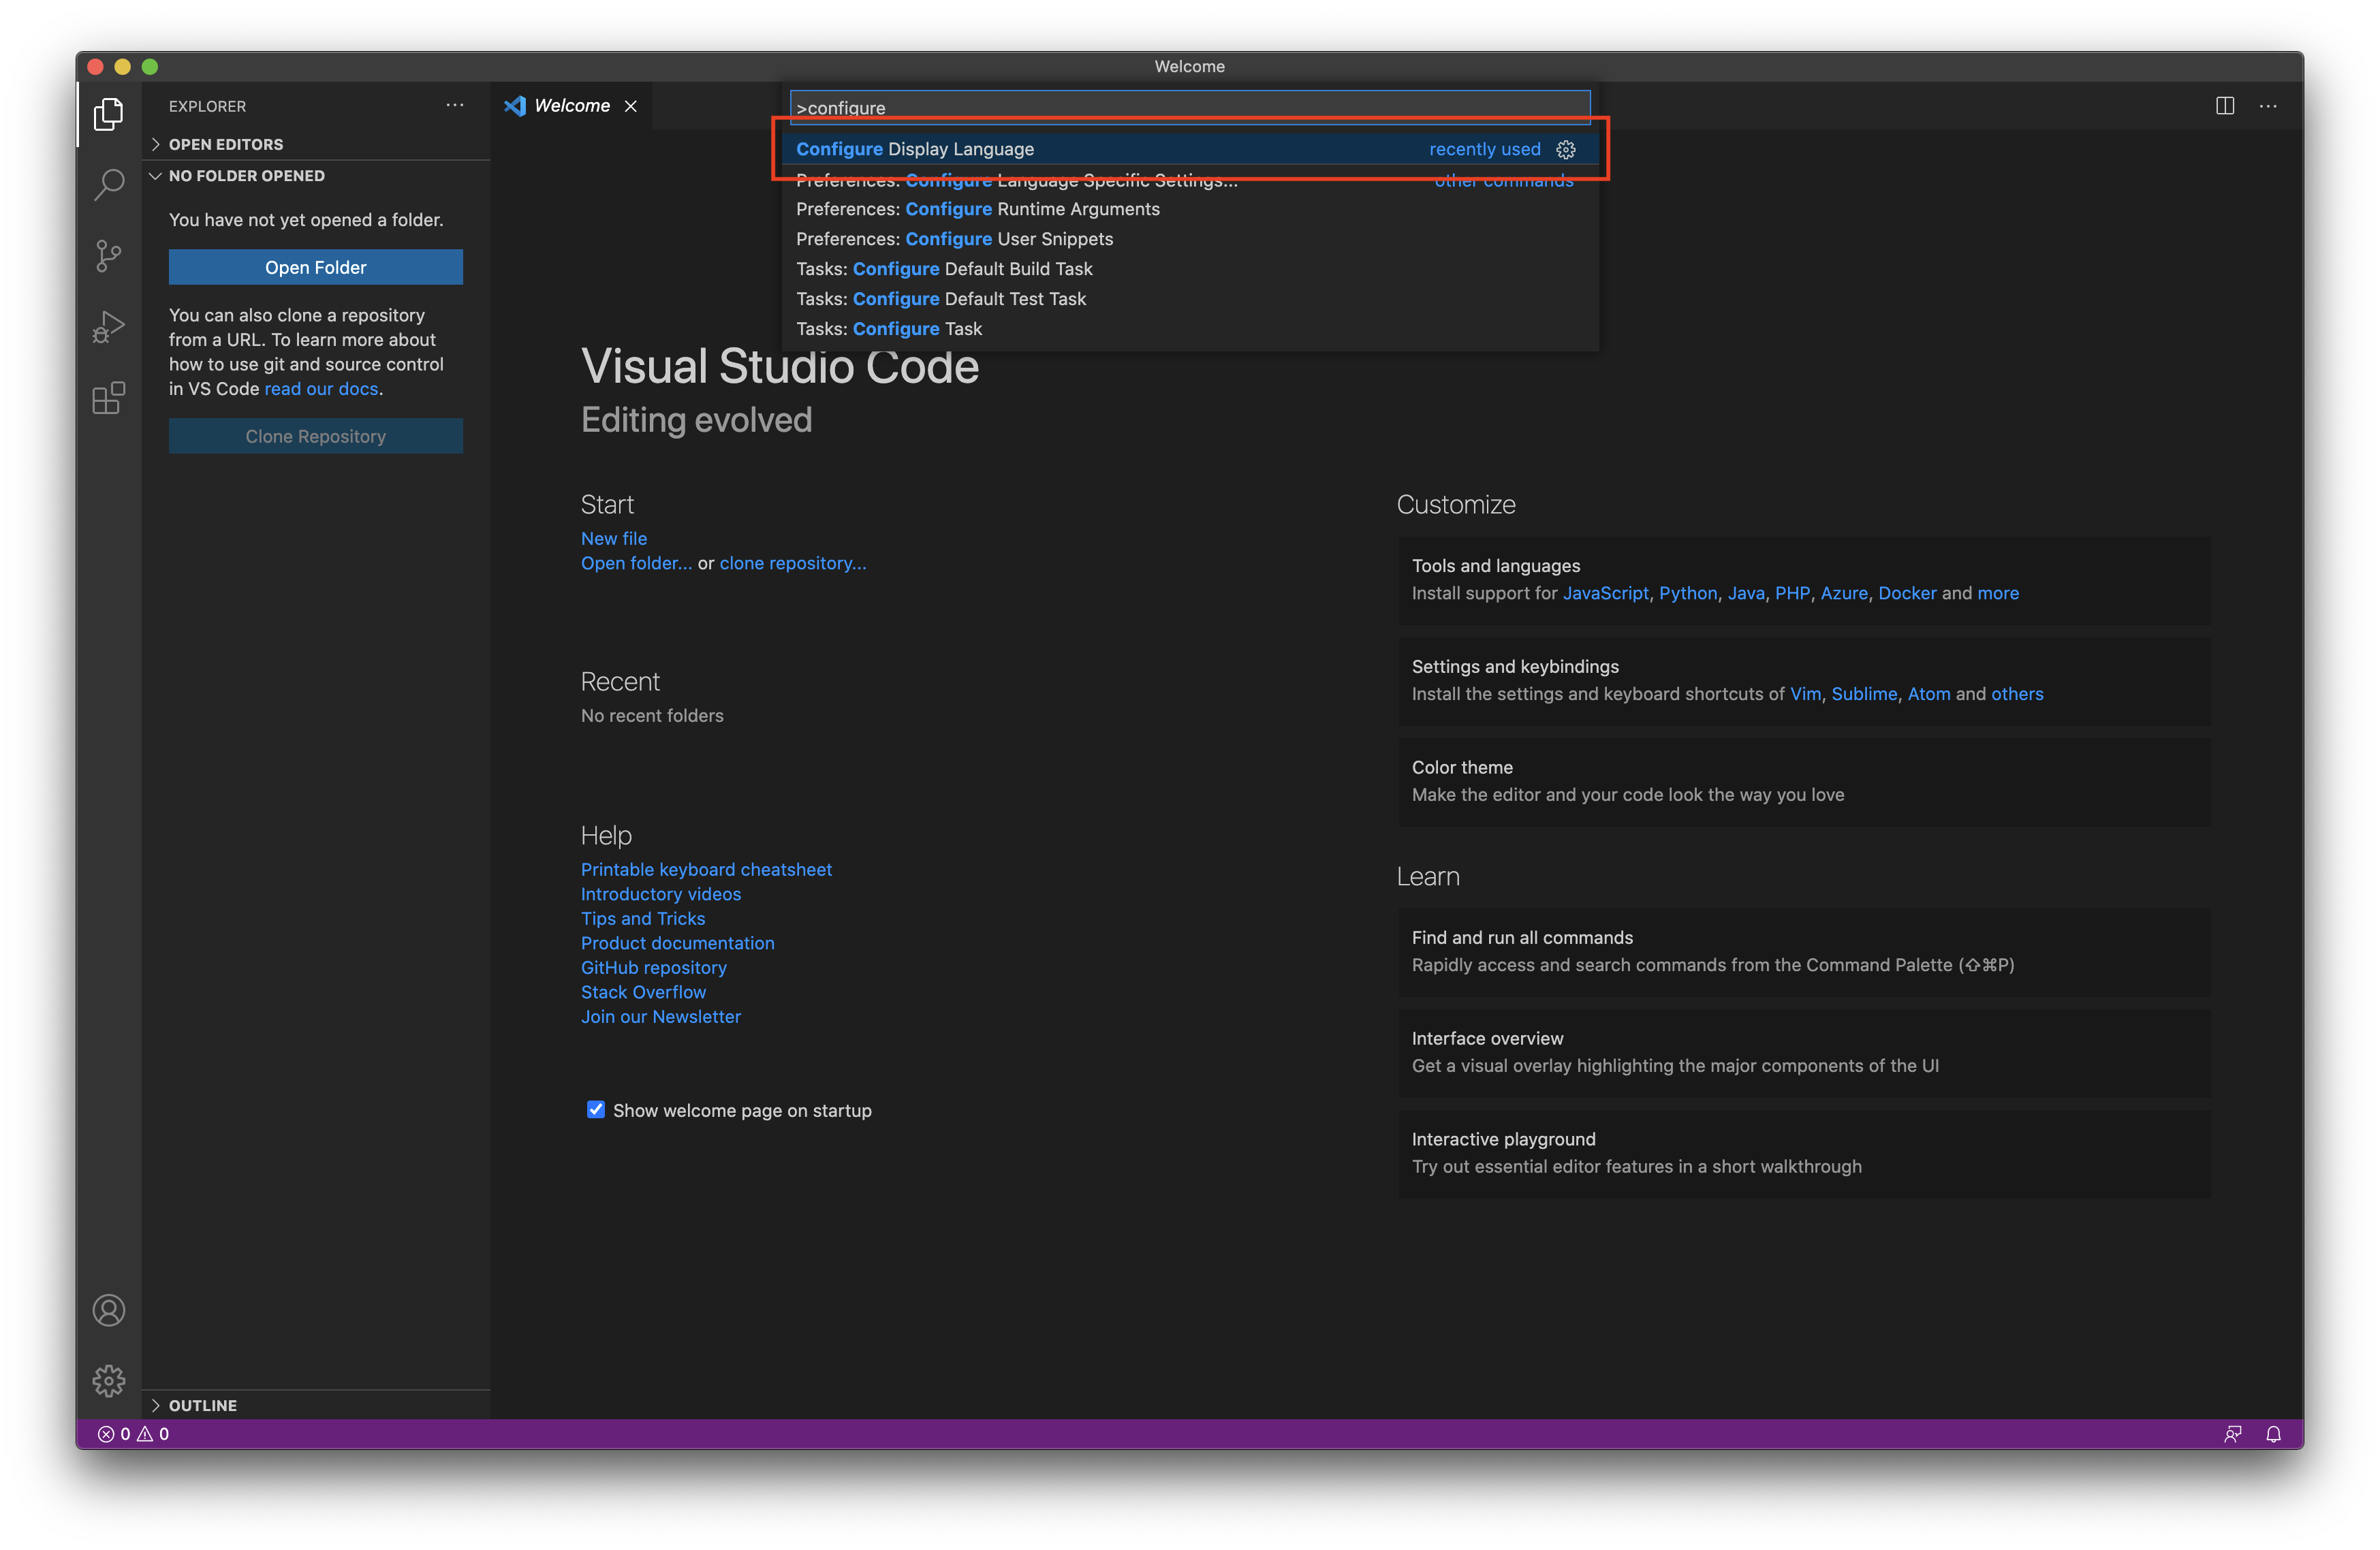This screenshot has width=2380, height=1550.
Task: Install Sublime keybindings link
Action: point(1864,694)
